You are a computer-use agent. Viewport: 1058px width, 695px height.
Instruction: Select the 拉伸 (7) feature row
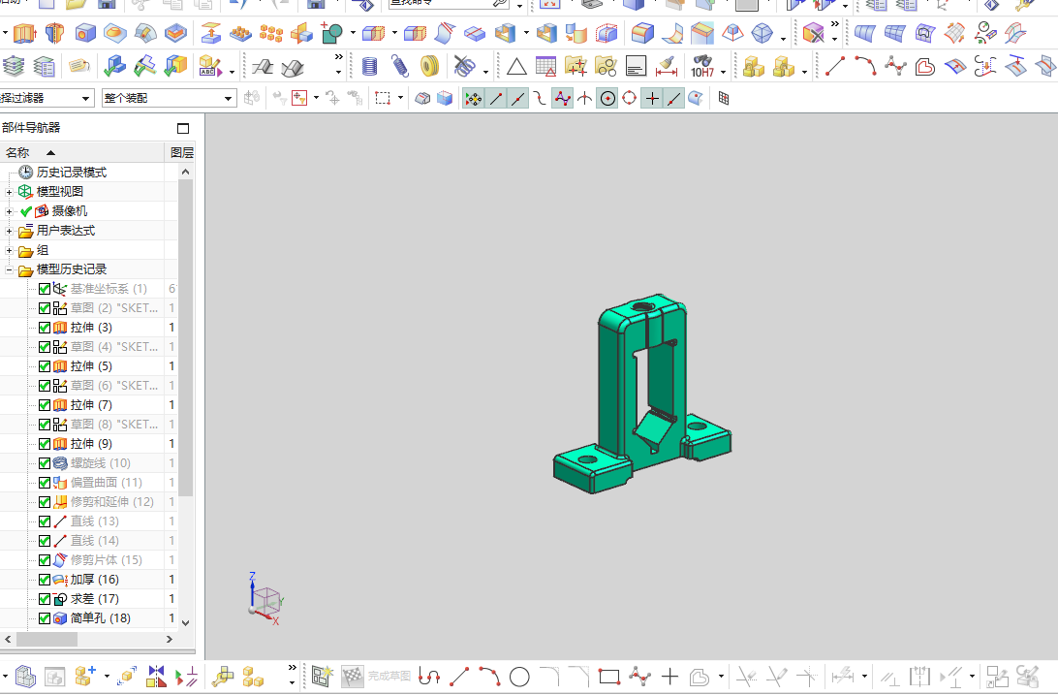[x=89, y=405]
